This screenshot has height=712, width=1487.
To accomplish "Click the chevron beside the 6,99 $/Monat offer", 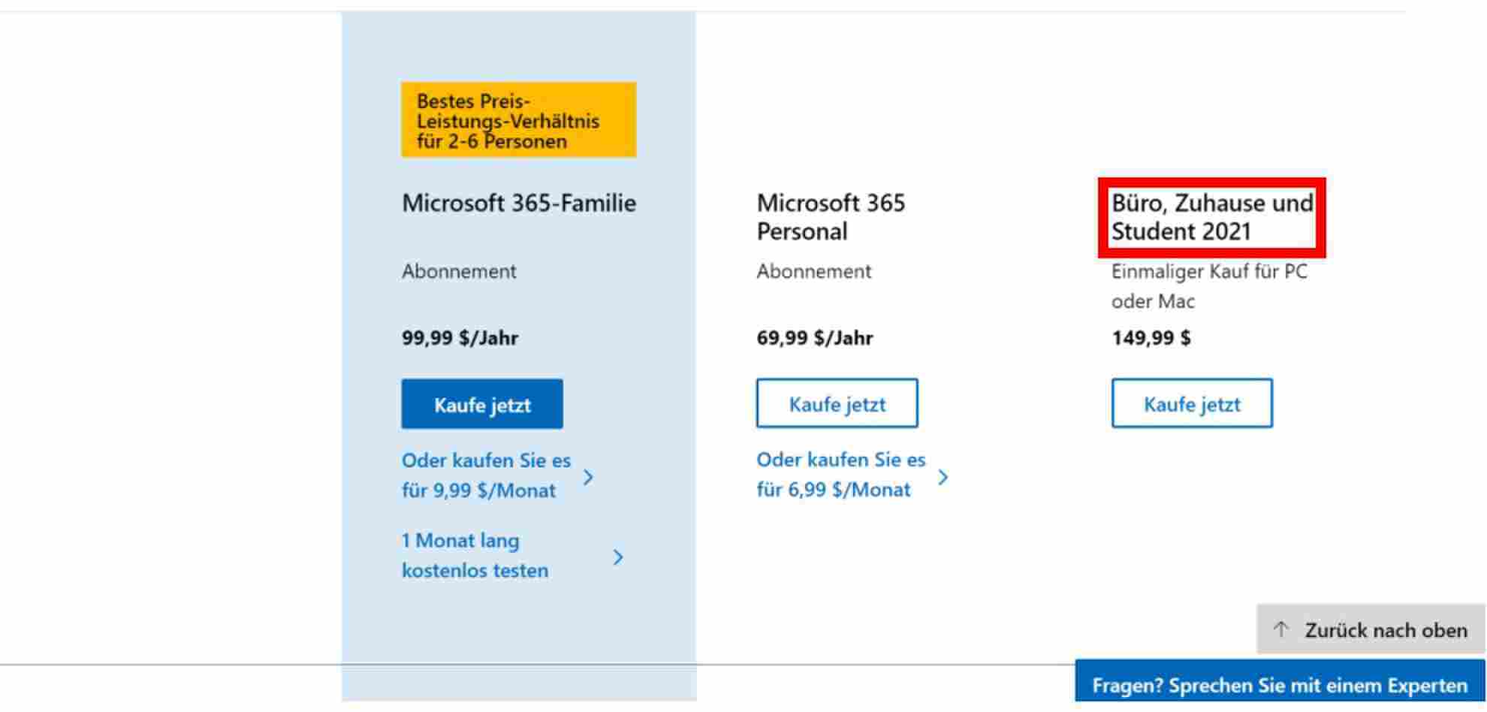I will pos(944,477).
